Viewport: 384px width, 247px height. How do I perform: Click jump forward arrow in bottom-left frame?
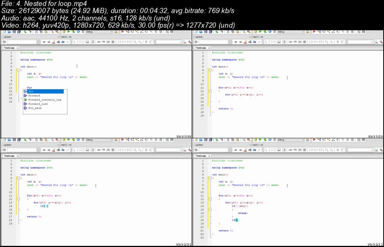point(49,150)
